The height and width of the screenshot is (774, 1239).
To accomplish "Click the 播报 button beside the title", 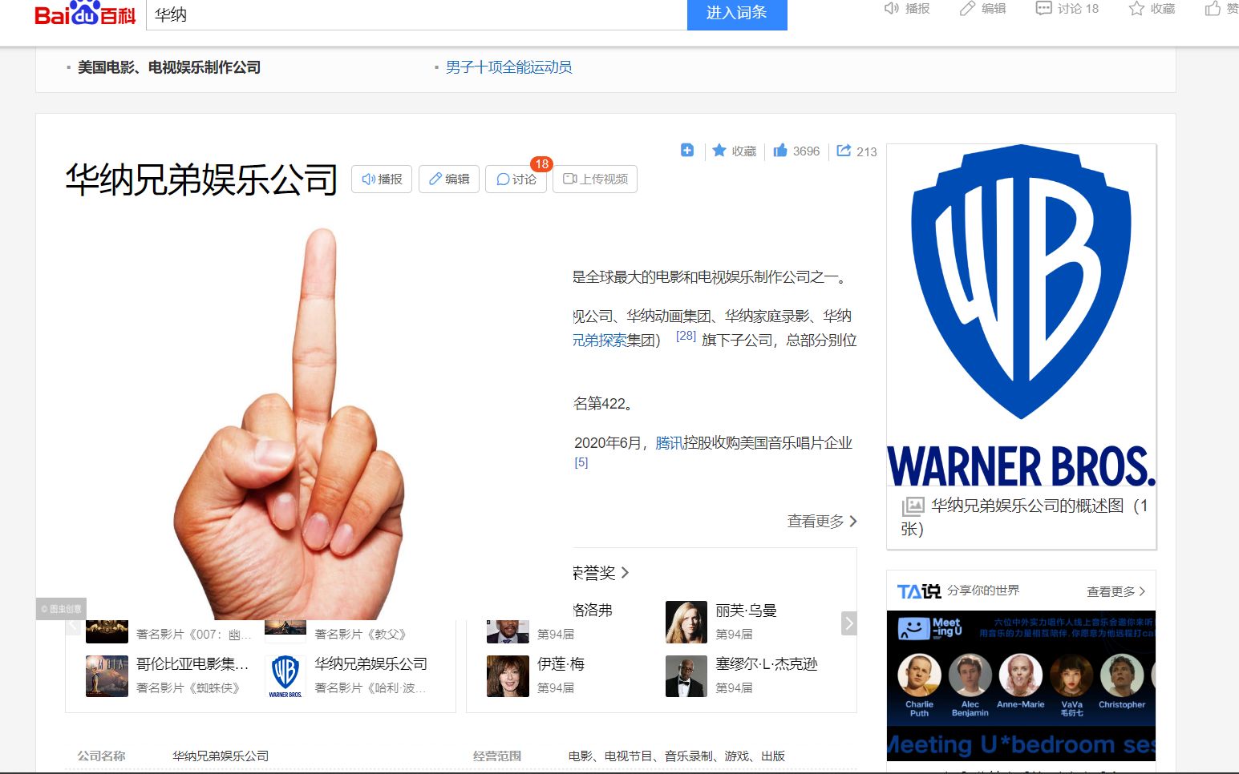I will tap(382, 179).
